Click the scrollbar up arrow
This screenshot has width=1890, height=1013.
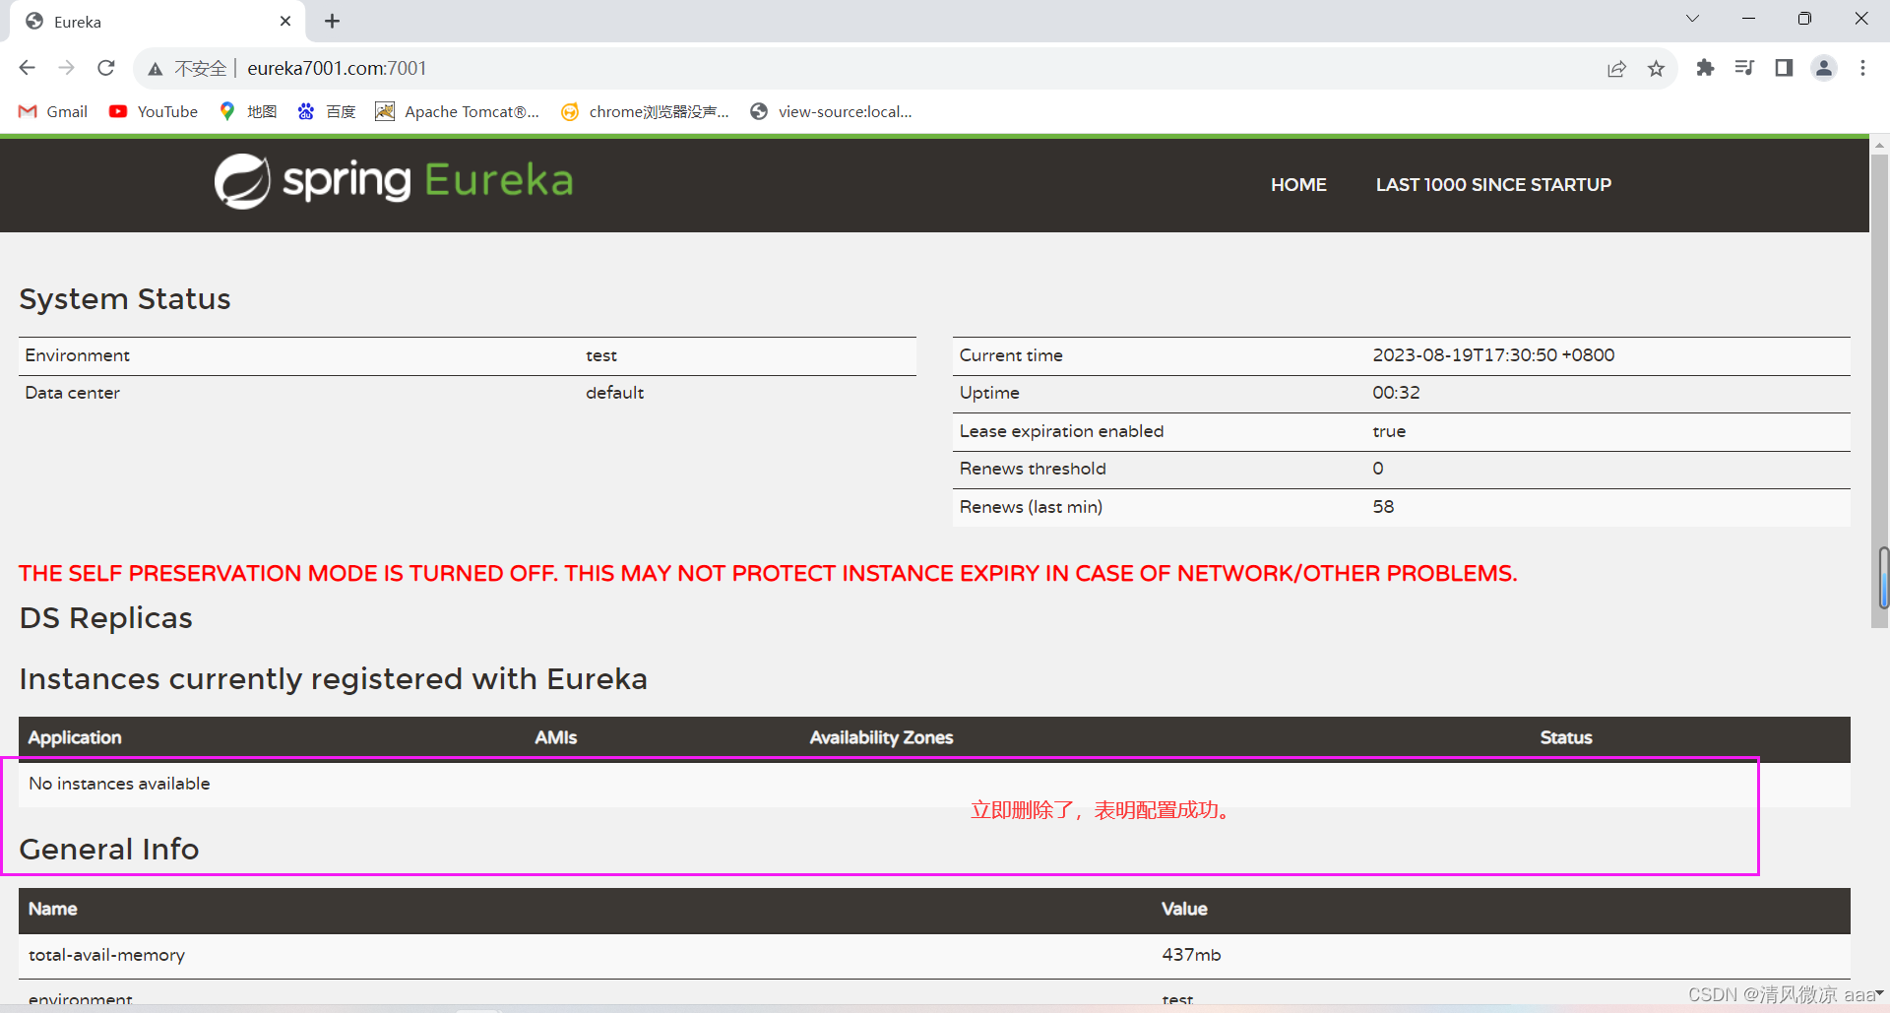[x=1880, y=145]
